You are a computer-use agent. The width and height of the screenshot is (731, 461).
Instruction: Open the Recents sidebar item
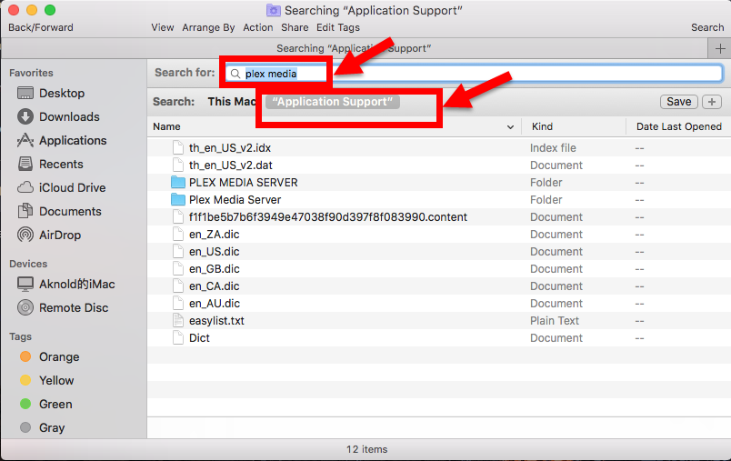[25, 165]
